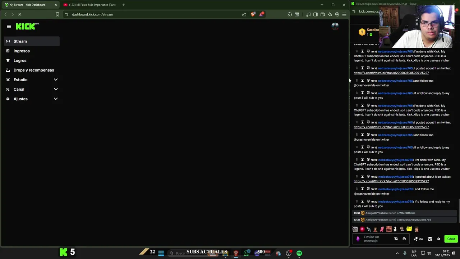Image resolution: width=460 pixels, height=259 pixels.
Task: Close the Stream - Kick Dashboard tab
Action: click(x=56, y=5)
